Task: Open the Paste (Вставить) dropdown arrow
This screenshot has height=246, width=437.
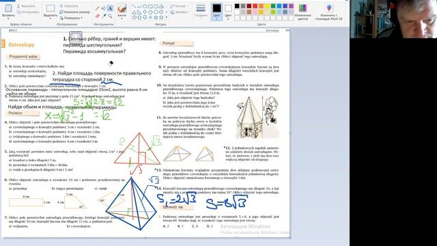Action: 8,18
